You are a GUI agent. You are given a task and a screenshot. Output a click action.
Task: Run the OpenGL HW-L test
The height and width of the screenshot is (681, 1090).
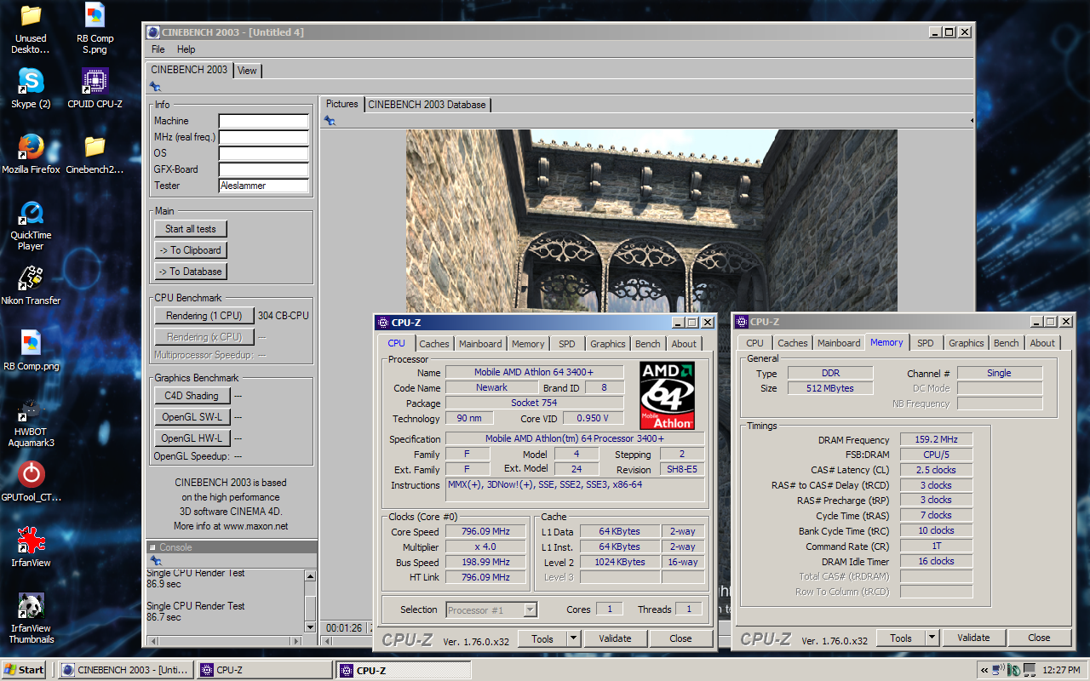point(192,438)
